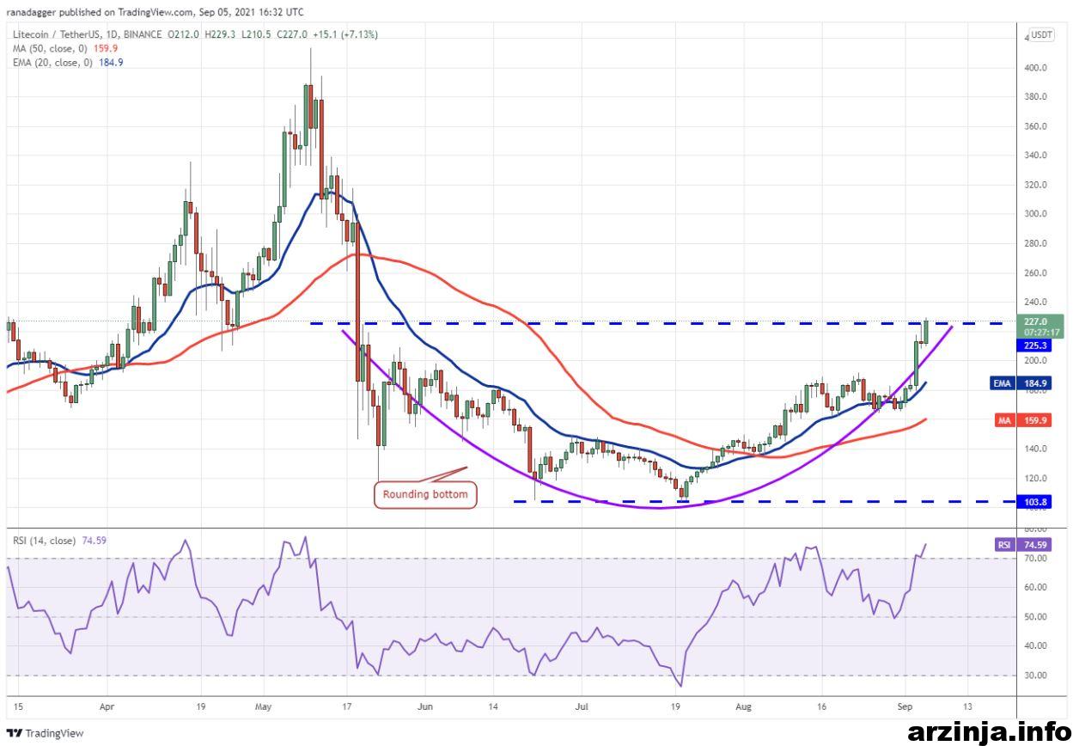Click the 360.0 price axis label
The image size is (1073, 746).
click(1035, 126)
